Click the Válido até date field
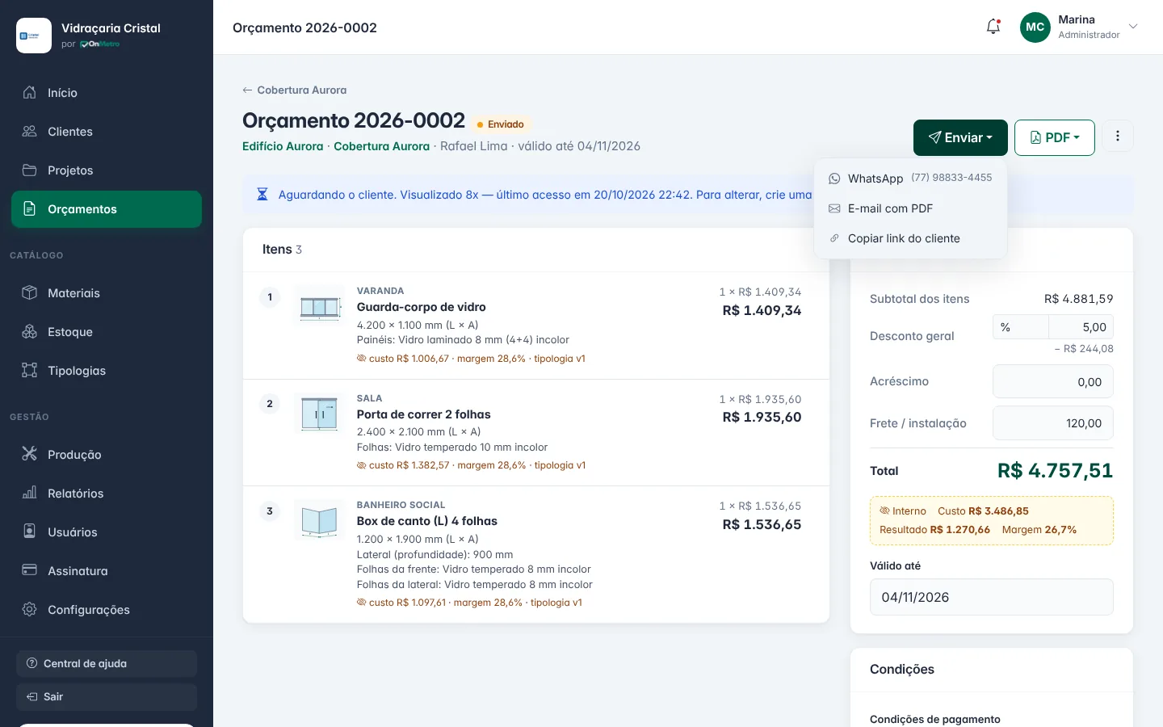 click(992, 597)
